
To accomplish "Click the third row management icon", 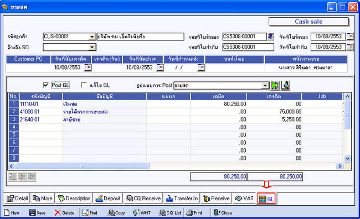I will (32, 176).
